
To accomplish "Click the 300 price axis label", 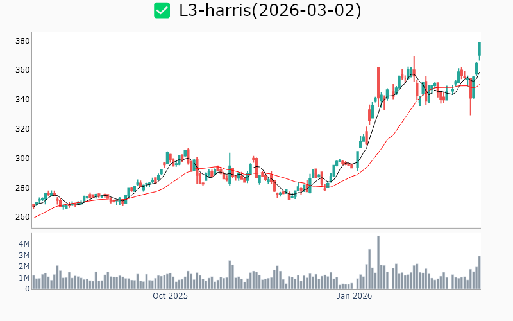I will (x=23, y=159).
